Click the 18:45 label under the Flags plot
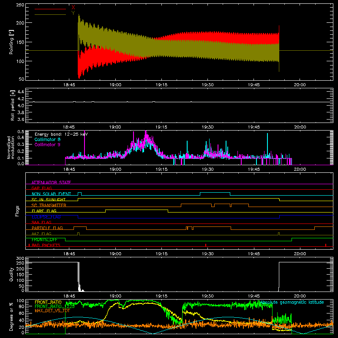The width and height of the screenshot is (338, 338). 69,254
